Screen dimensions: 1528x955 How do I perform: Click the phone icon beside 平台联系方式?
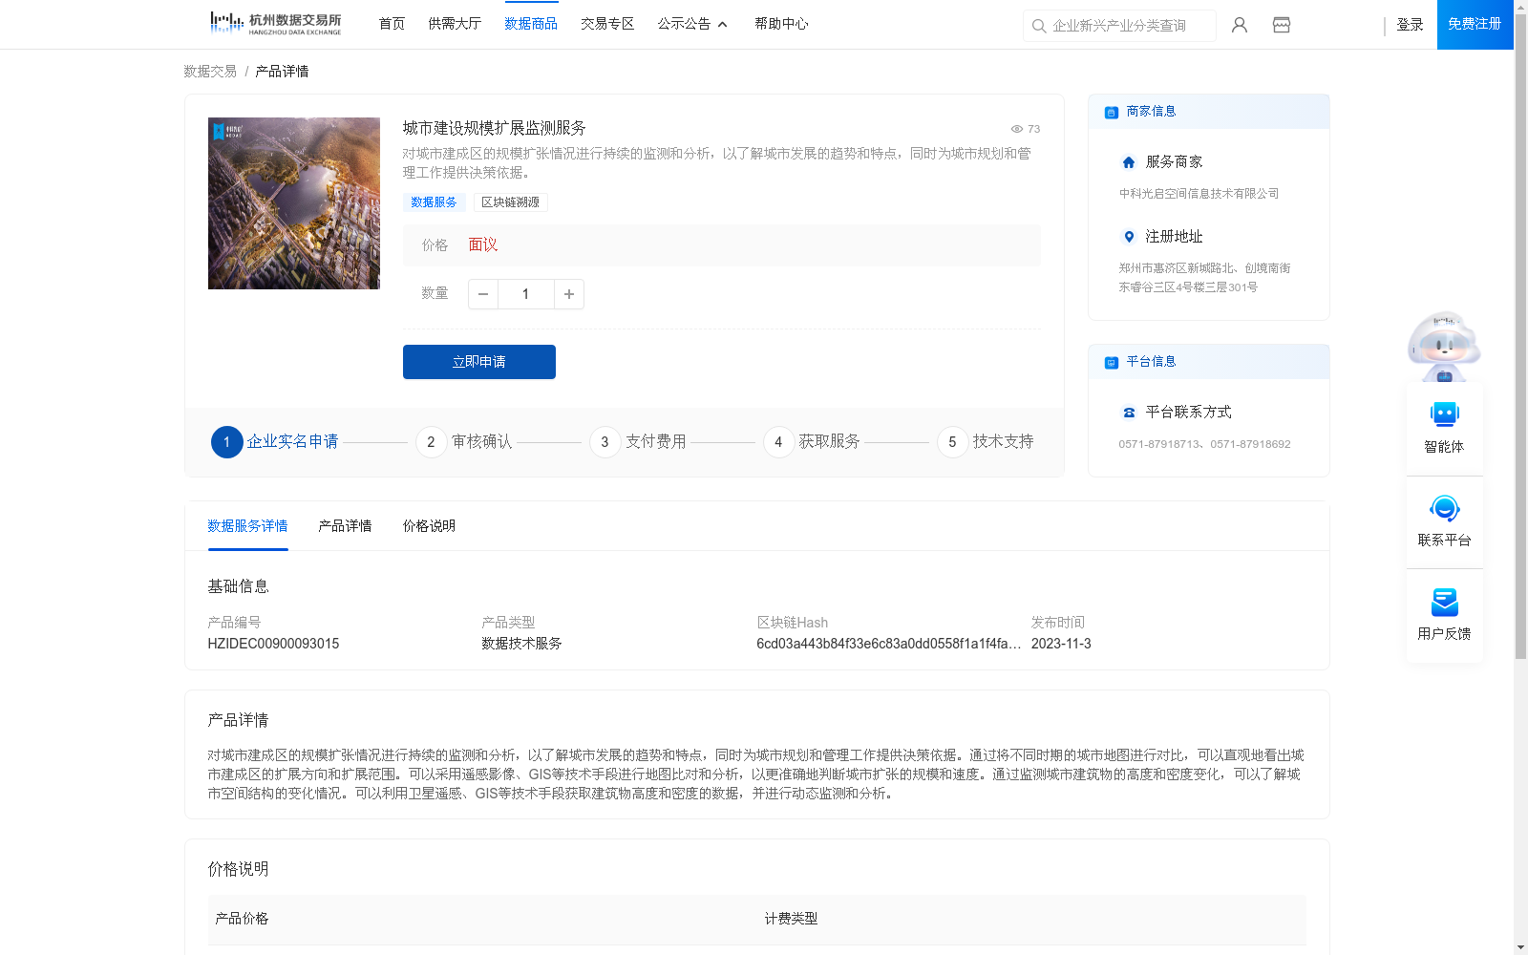point(1128,412)
